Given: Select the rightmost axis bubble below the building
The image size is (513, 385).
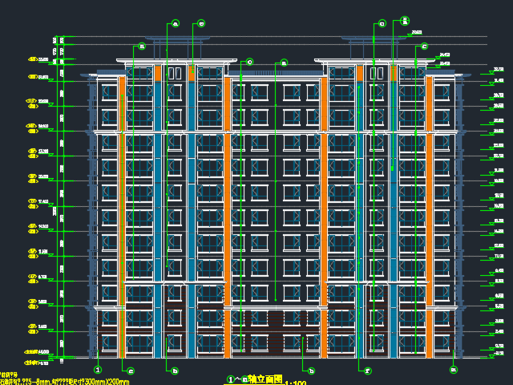Looking at the screenshot, I should (454, 370).
